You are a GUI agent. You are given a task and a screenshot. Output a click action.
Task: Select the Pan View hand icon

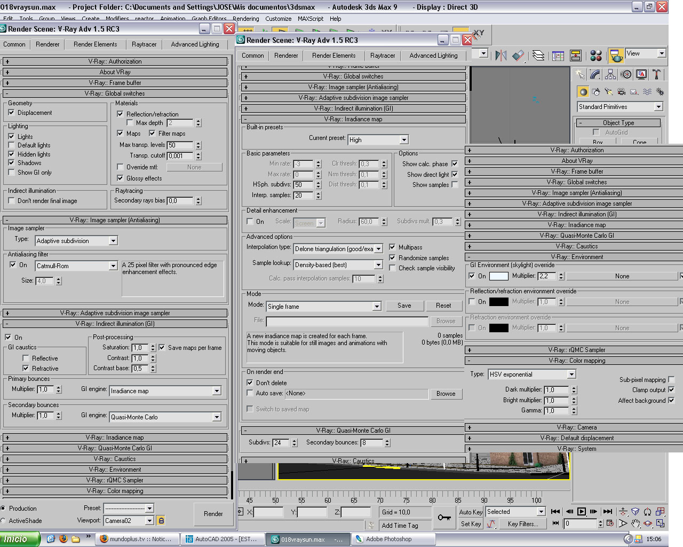[636, 523]
